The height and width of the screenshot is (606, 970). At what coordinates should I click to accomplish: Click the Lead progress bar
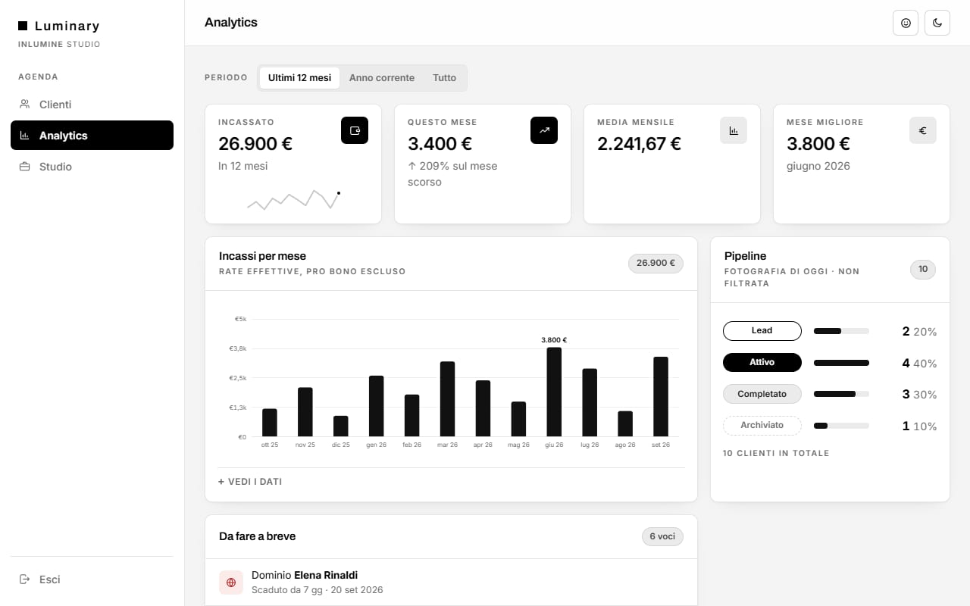pos(841,331)
